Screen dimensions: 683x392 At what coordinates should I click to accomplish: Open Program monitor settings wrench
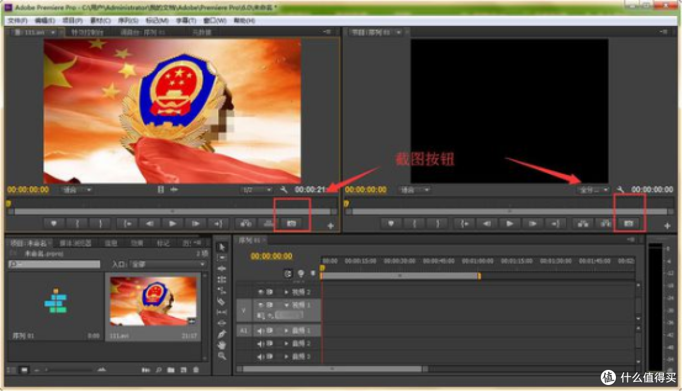tap(621, 190)
